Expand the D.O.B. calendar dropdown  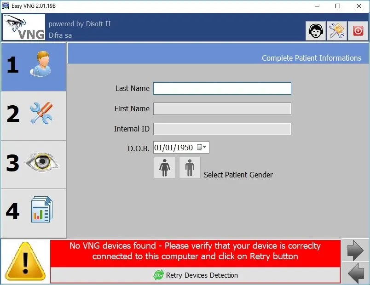point(202,148)
